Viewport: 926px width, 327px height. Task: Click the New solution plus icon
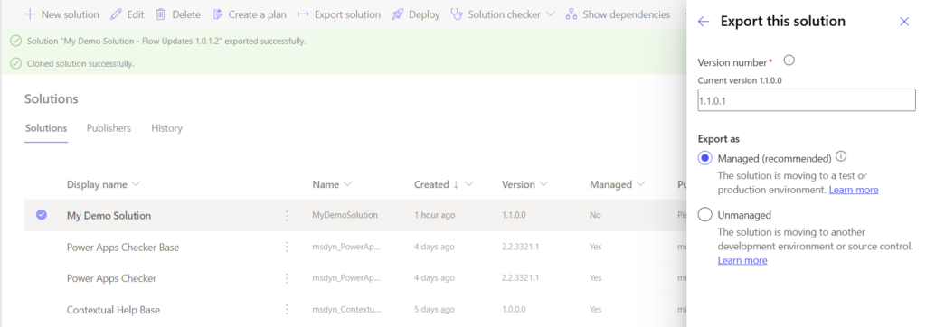30,14
